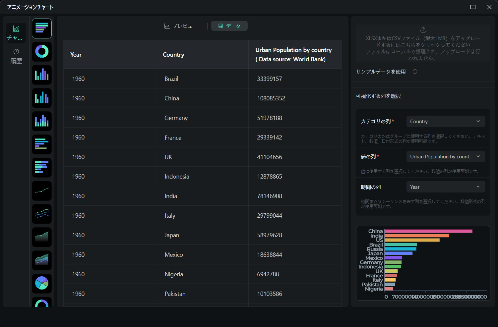This screenshot has height=327, width=498.
Task: Click the サンプルデータを使用 link
Action: coord(381,72)
